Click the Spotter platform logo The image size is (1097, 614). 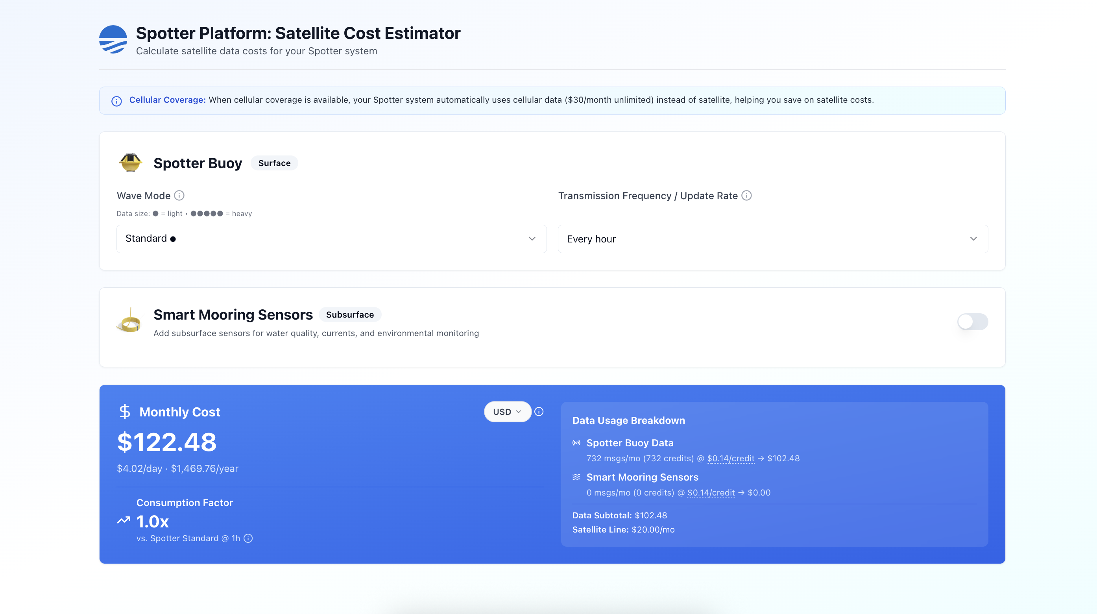[113, 40]
